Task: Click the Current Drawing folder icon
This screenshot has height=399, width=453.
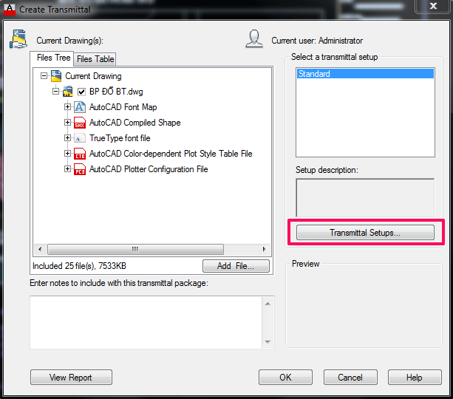Action: (x=56, y=76)
